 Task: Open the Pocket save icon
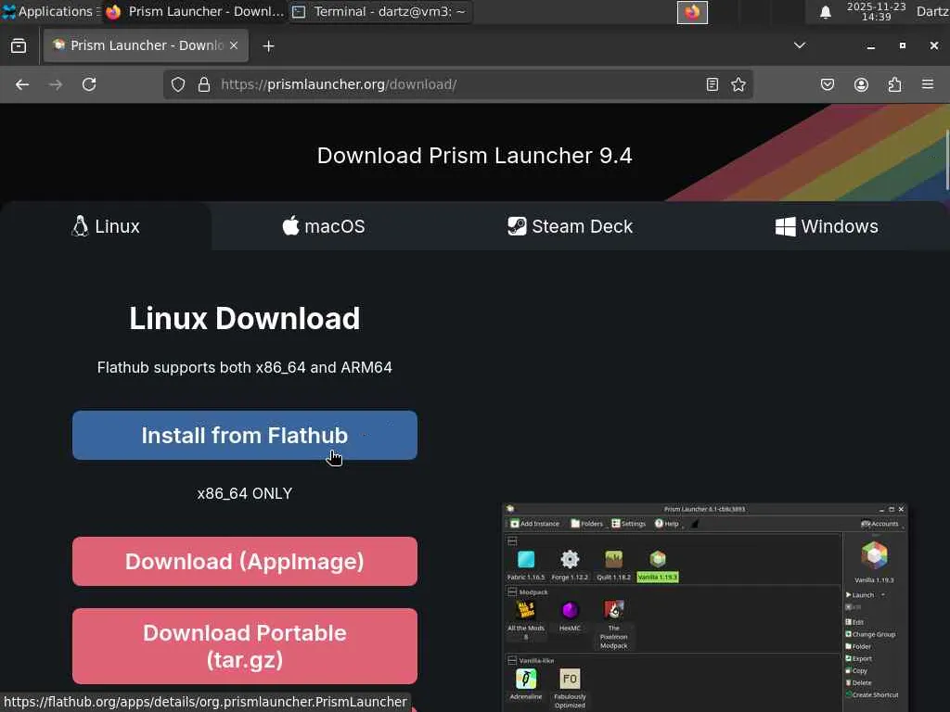827,84
